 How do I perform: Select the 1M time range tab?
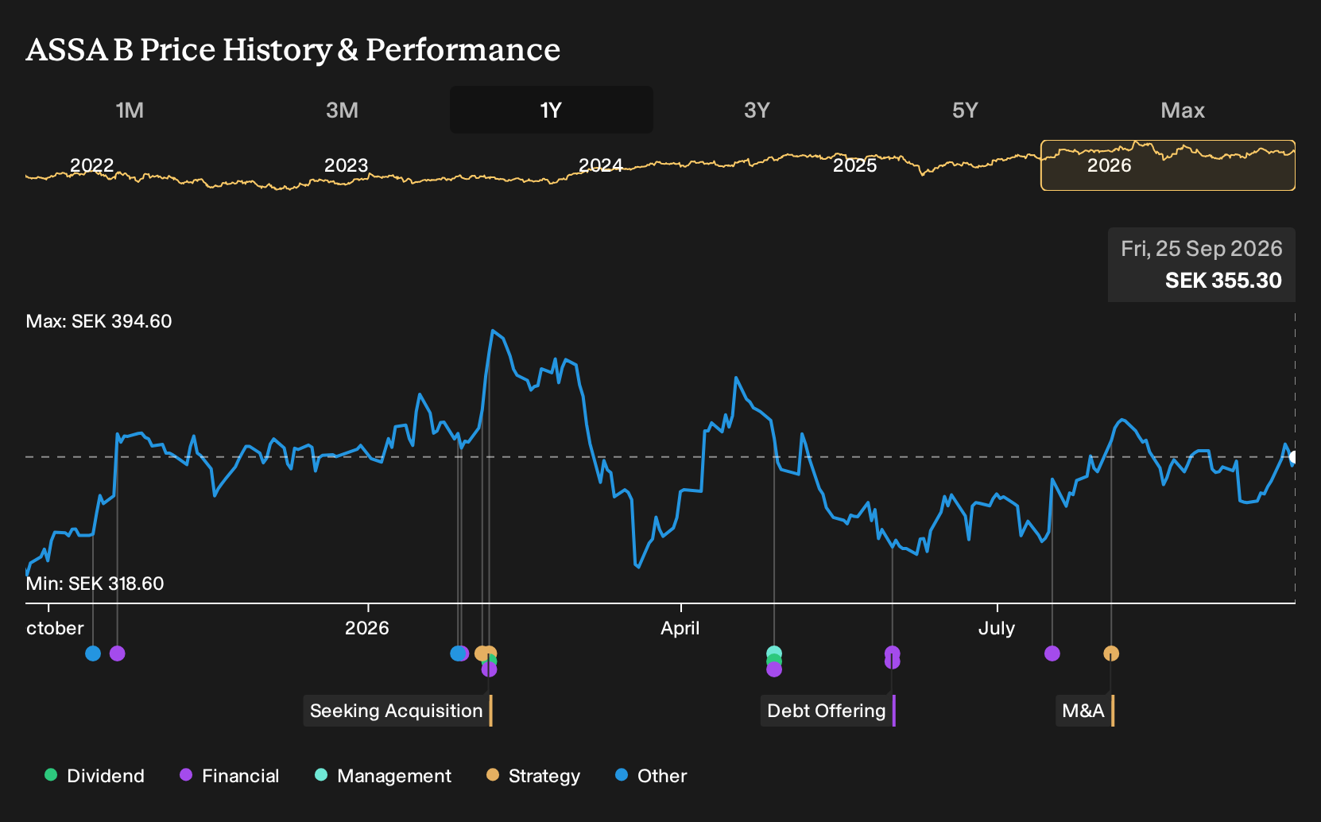point(130,110)
